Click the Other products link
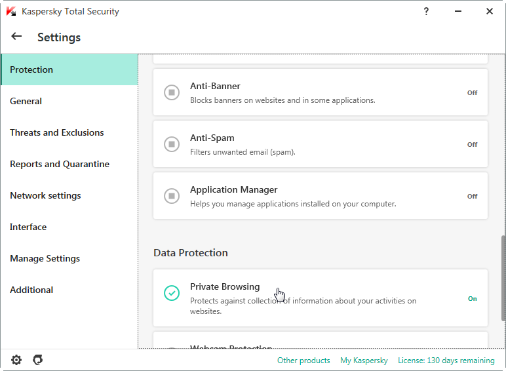 tap(303, 361)
